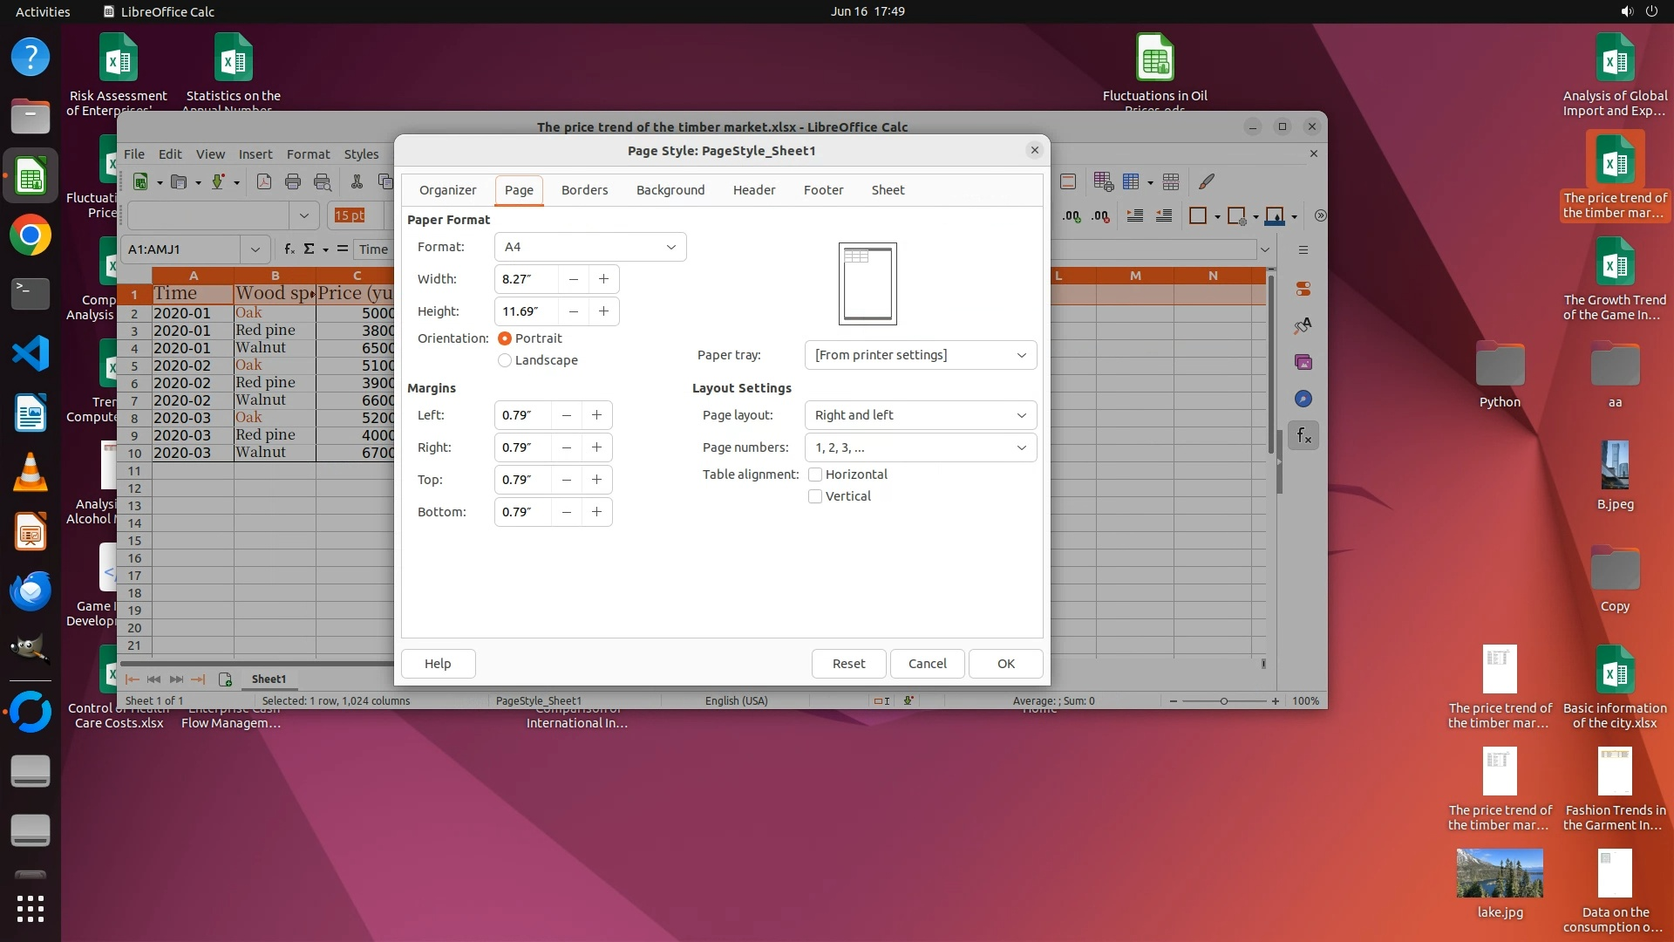Click the Export as PDF icon
This screenshot has height=942, width=1674.
[264, 181]
